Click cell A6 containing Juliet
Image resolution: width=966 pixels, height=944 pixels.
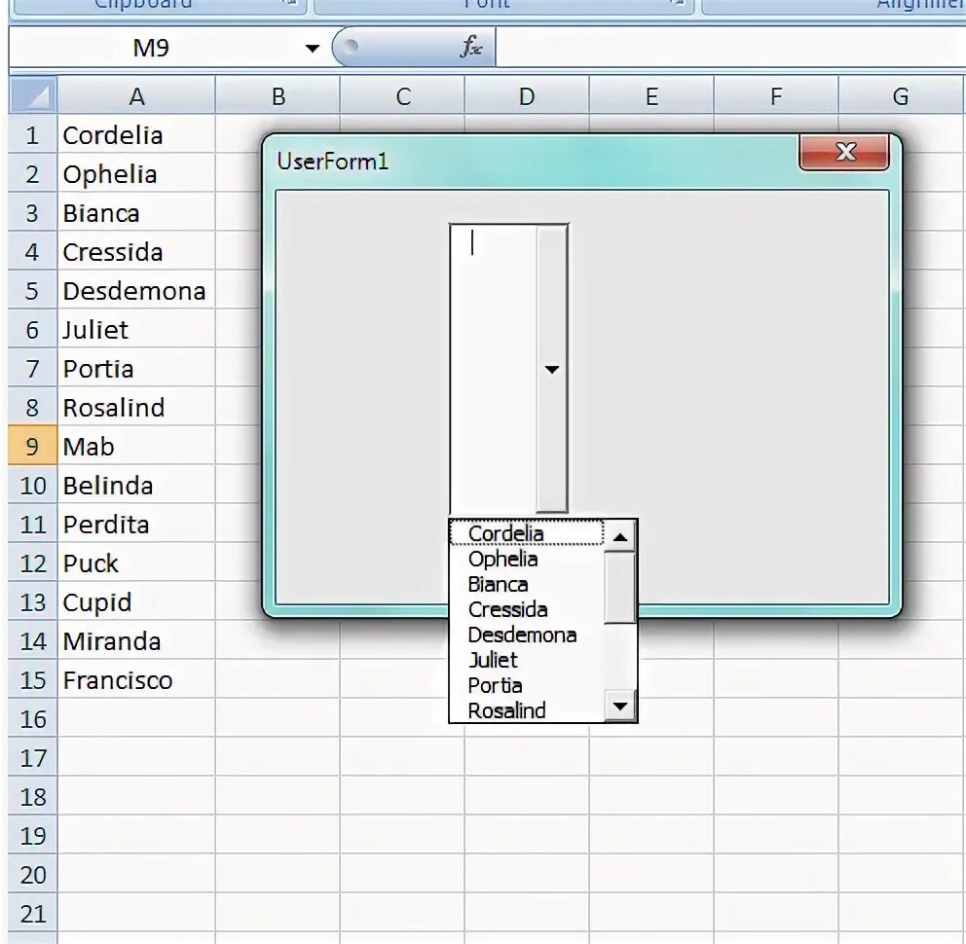(136, 330)
